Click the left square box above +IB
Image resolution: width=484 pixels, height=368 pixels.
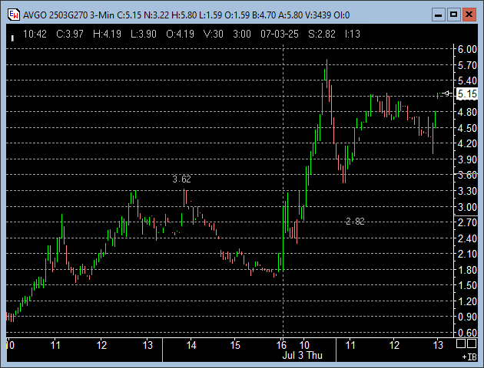(x=461, y=343)
